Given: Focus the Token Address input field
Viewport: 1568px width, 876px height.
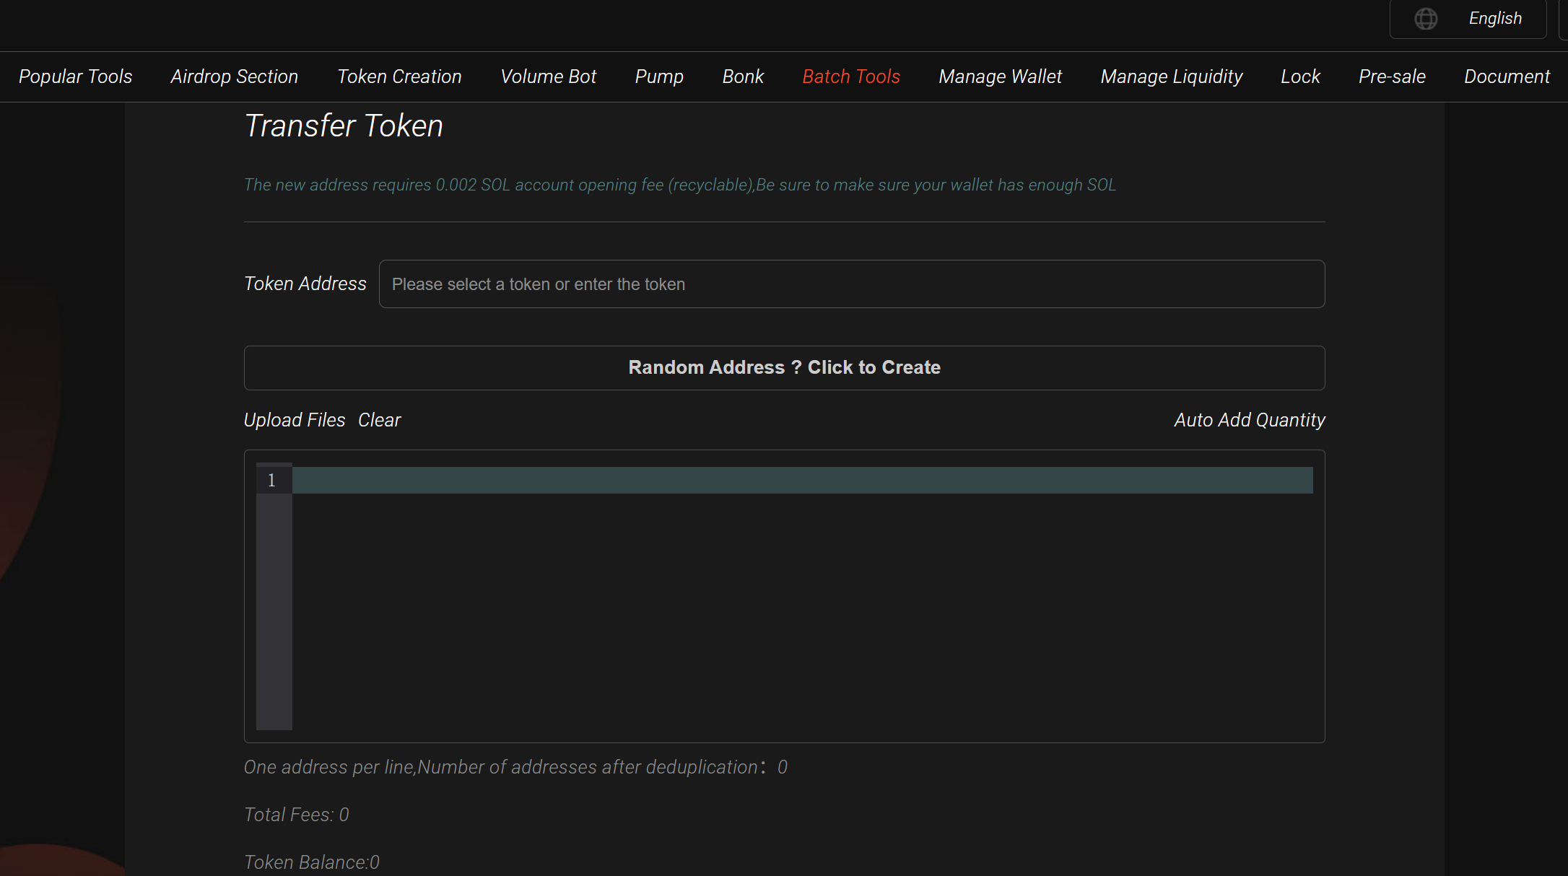Looking at the screenshot, I should [x=851, y=284].
